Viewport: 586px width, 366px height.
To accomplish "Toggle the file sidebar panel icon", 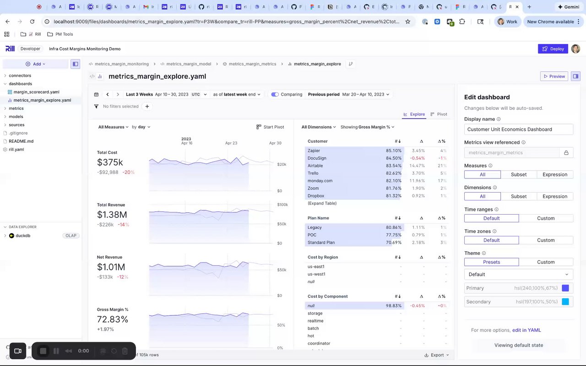I will (75, 64).
